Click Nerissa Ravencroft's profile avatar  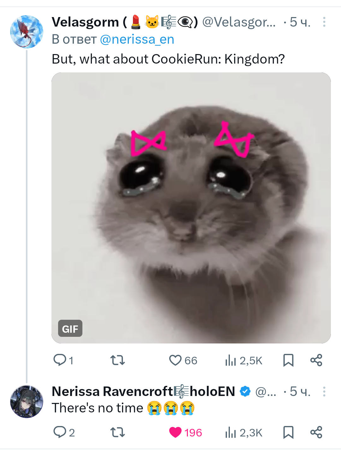point(27,402)
